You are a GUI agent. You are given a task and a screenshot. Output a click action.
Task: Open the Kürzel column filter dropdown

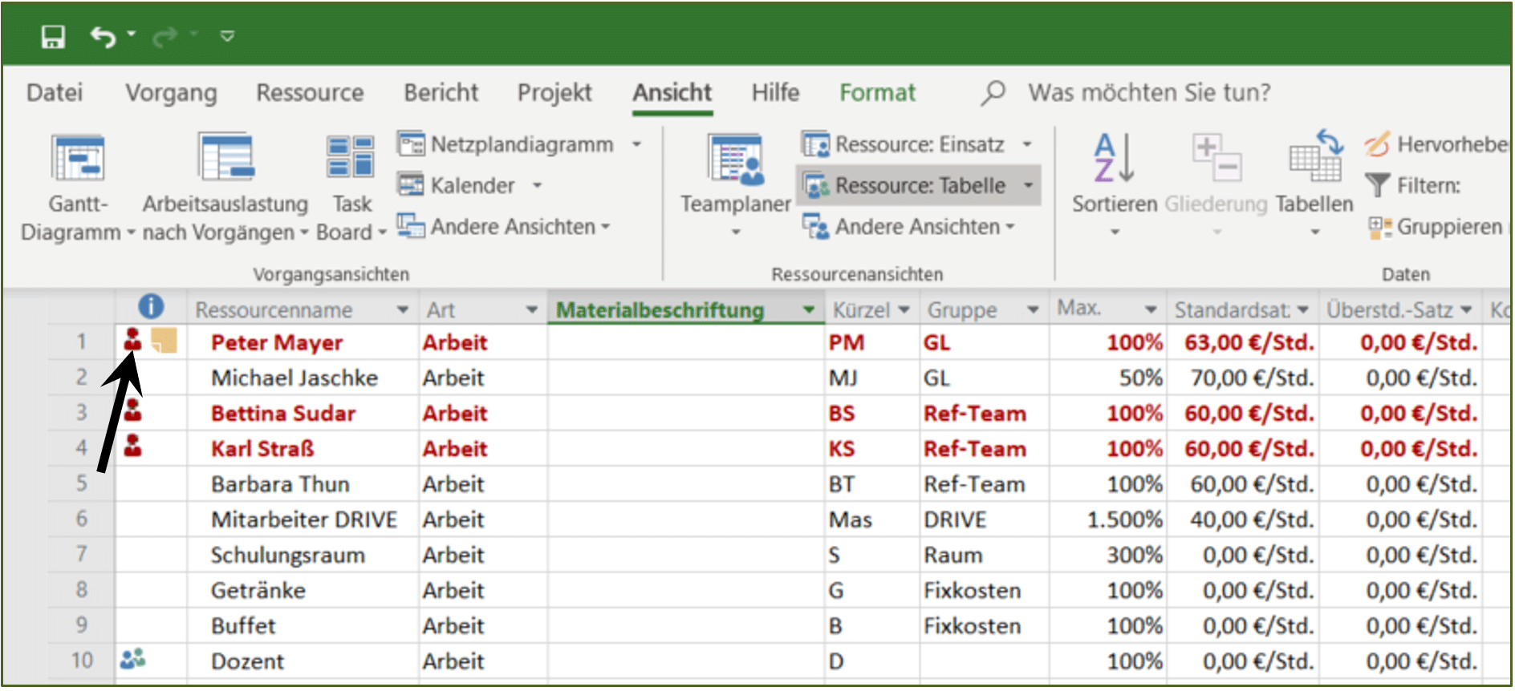click(904, 309)
